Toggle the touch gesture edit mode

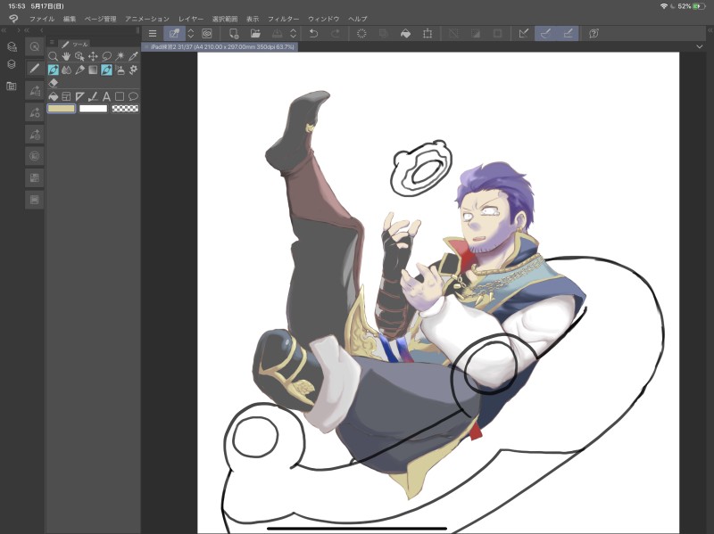pos(174,33)
